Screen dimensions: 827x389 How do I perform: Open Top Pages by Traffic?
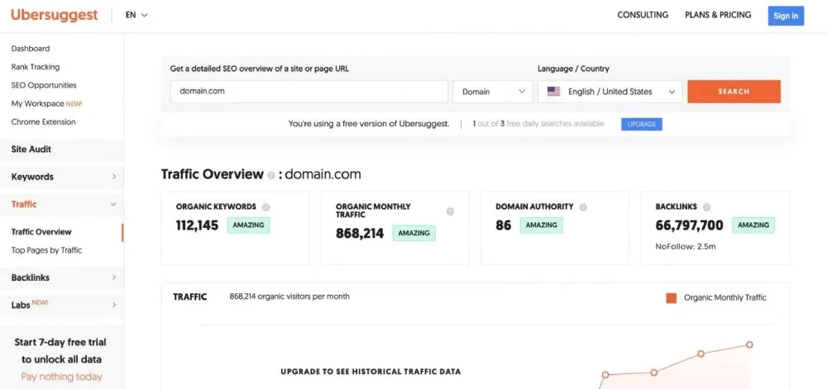pyautogui.click(x=46, y=250)
